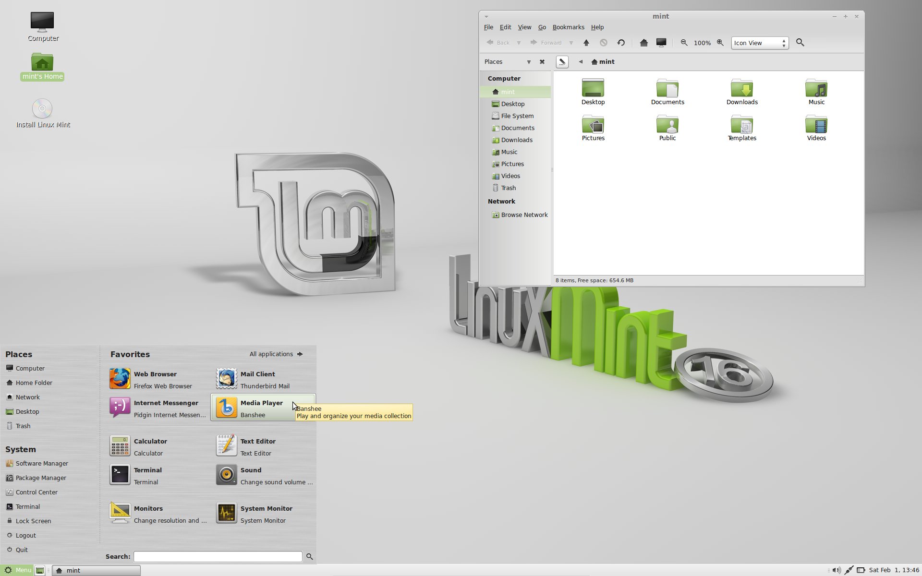Open Package Manager from System list
Screen dimensions: 922x576
point(36,478)
